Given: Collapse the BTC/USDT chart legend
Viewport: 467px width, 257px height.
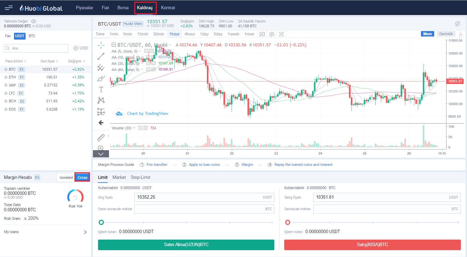Looking at the screenshot, I should coord(114,45).
